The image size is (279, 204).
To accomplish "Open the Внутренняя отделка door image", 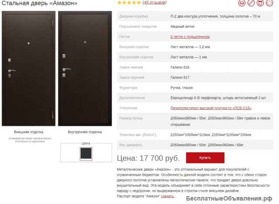I will click(x=85, y=69).
